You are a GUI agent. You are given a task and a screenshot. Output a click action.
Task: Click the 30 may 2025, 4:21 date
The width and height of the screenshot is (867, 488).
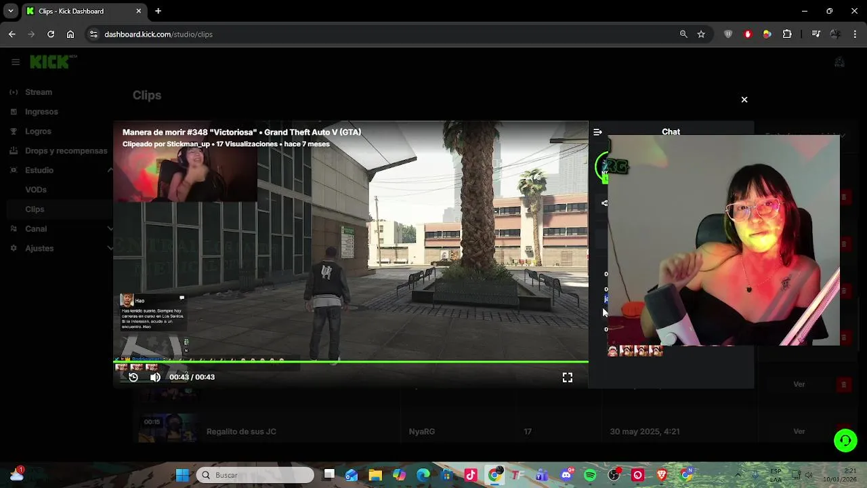(645, 432)
